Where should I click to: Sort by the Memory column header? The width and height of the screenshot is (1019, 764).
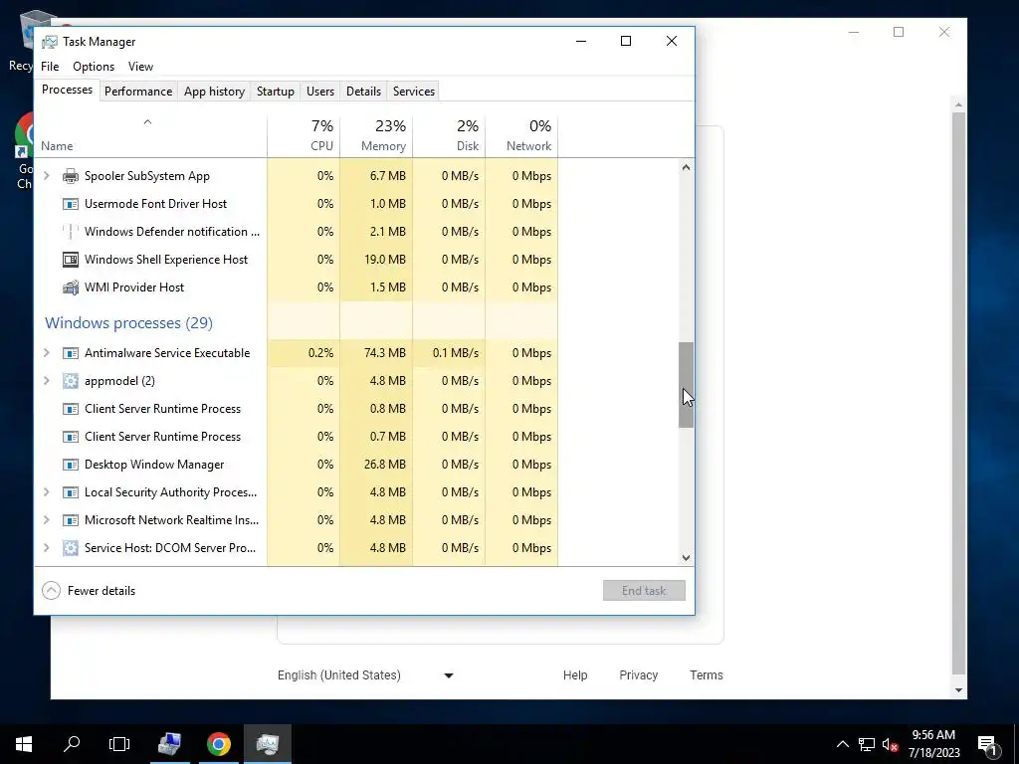tap(376, 136)
